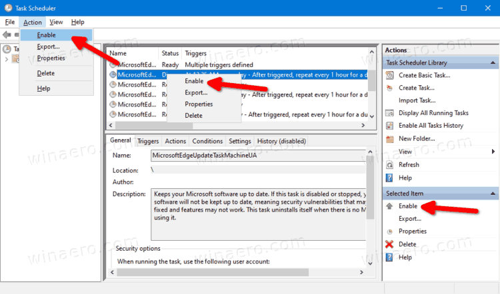
Task: Click details pane vertical scroll up arrow
Action: click(x=370, y=152)
